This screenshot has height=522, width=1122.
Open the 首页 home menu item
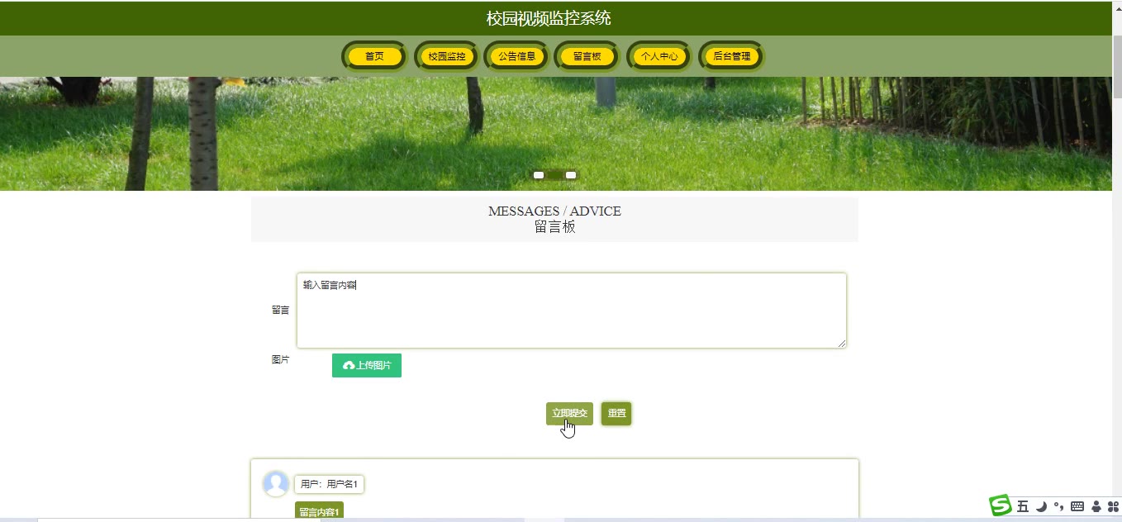[x=374, y=56]
